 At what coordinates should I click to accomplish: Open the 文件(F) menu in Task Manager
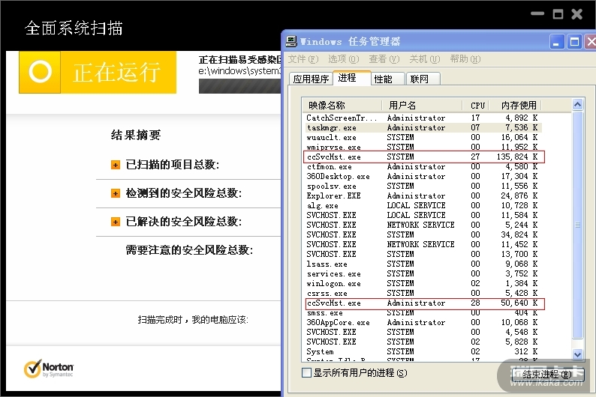(x=303, y=59)
